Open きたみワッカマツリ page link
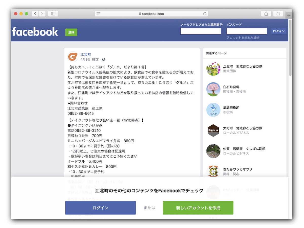Screen dimensions: 304x228 (x=238, y=169)
